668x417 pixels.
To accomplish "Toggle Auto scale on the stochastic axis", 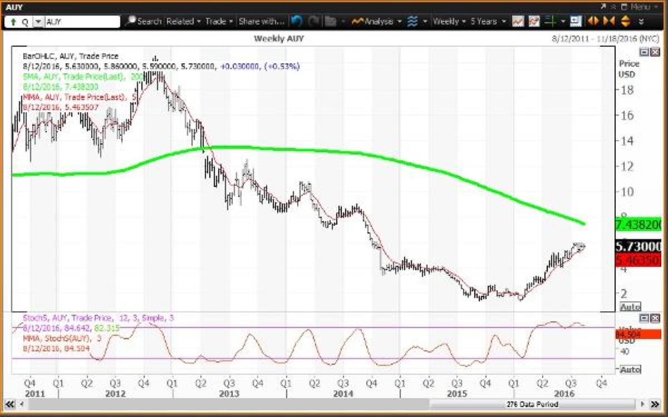I will (630, 369).
